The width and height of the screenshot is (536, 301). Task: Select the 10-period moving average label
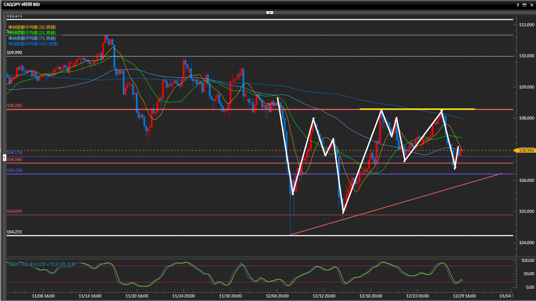(x=32, y=27)
